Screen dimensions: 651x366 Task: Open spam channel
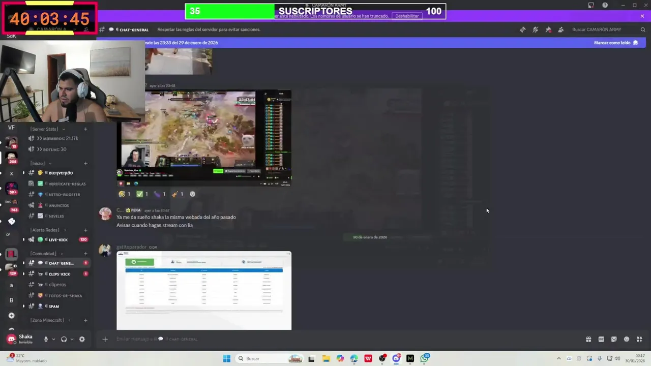(58, 306)
